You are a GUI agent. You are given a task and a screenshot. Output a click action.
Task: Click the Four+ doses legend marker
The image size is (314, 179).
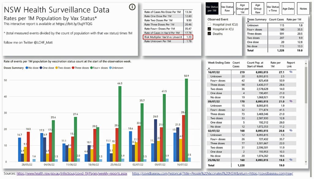point(91,68)
